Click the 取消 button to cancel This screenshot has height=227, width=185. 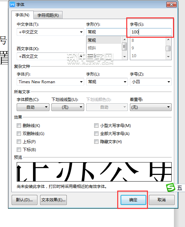tap(162, 200)
